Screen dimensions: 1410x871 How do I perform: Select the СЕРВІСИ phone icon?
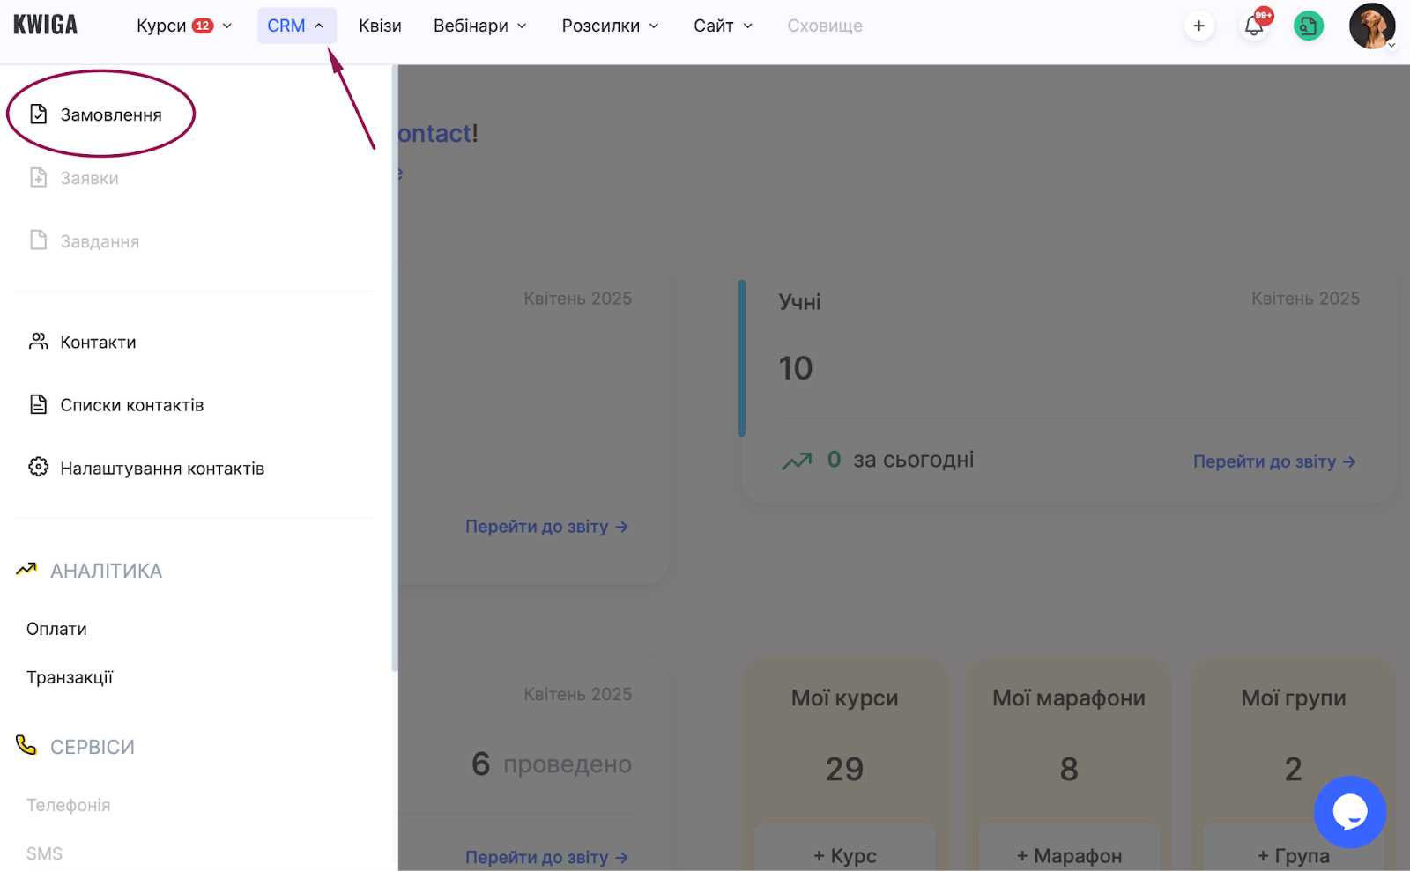pyautogui.click(x=26, y=745)
